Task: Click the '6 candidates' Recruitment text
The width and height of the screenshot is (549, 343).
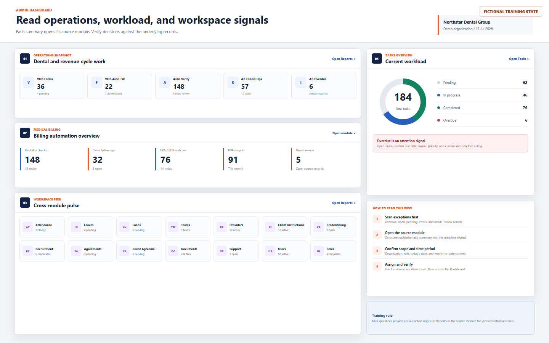Action: (x=43, y=254)
